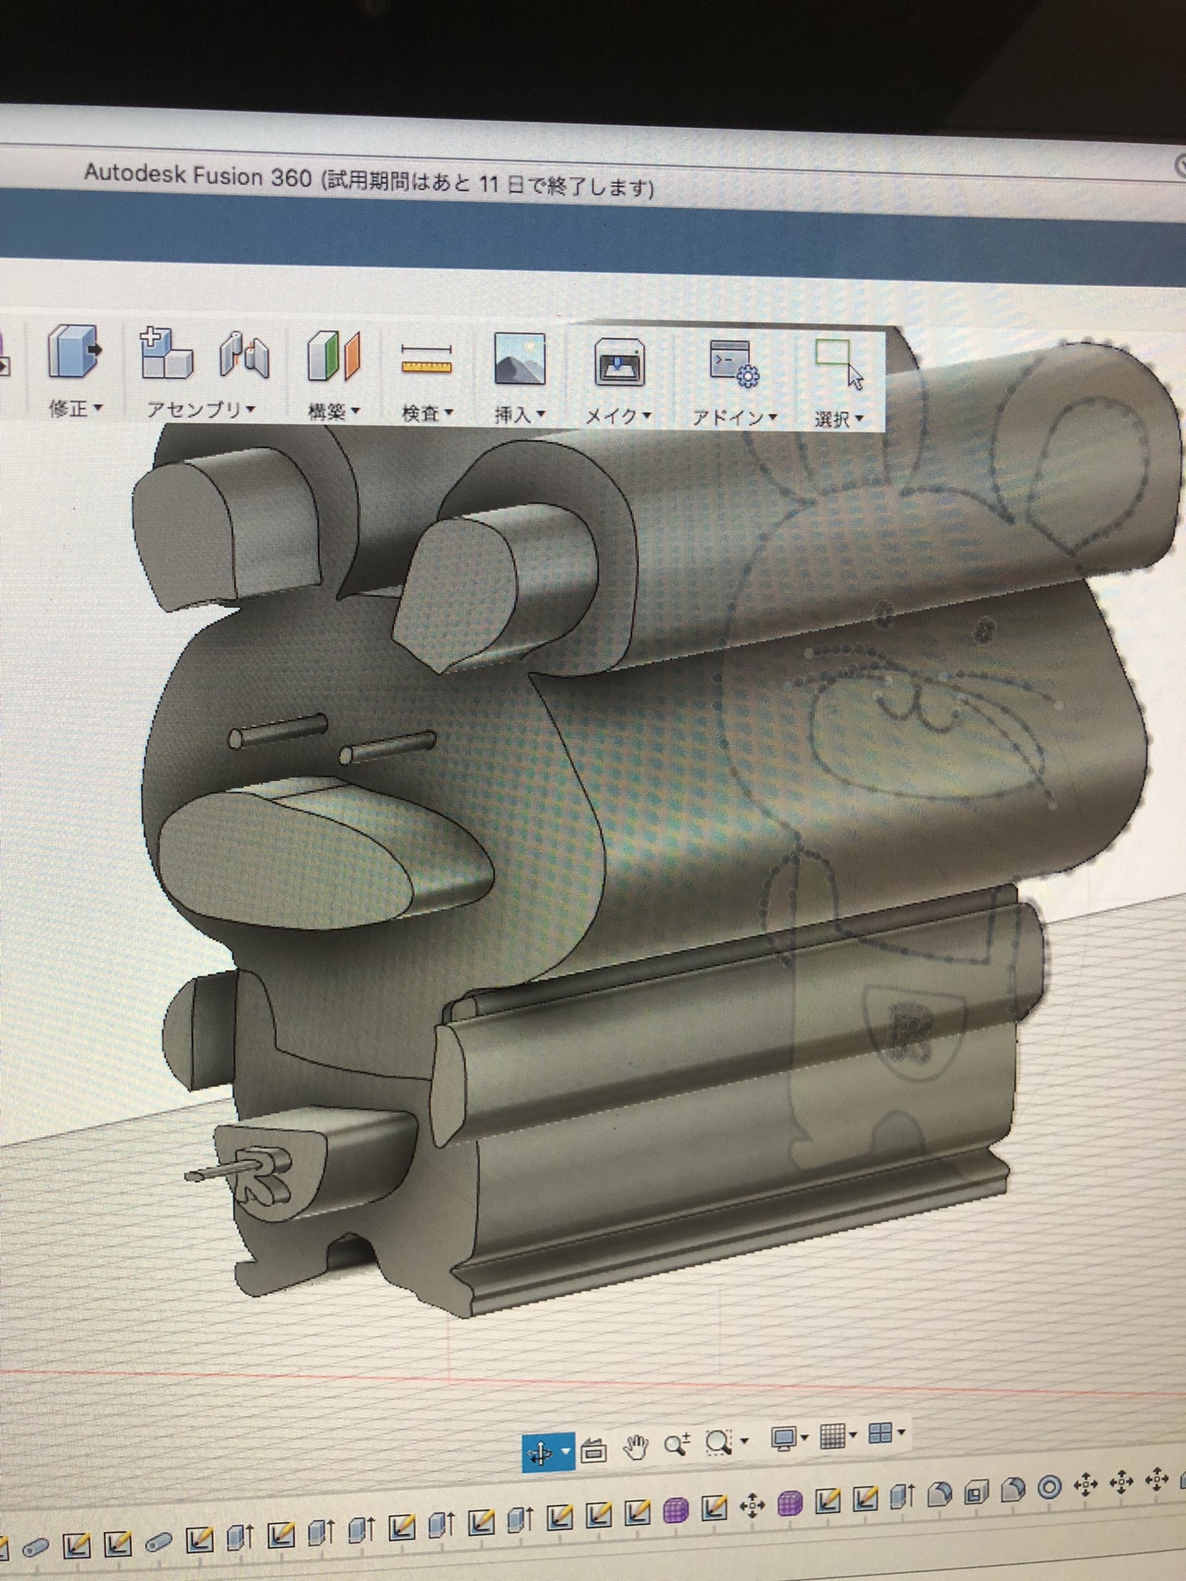This screenshot has height=1581, width=1186.
Task: Select the Shell feature in timeline
Action: (x=976, y=1492)
